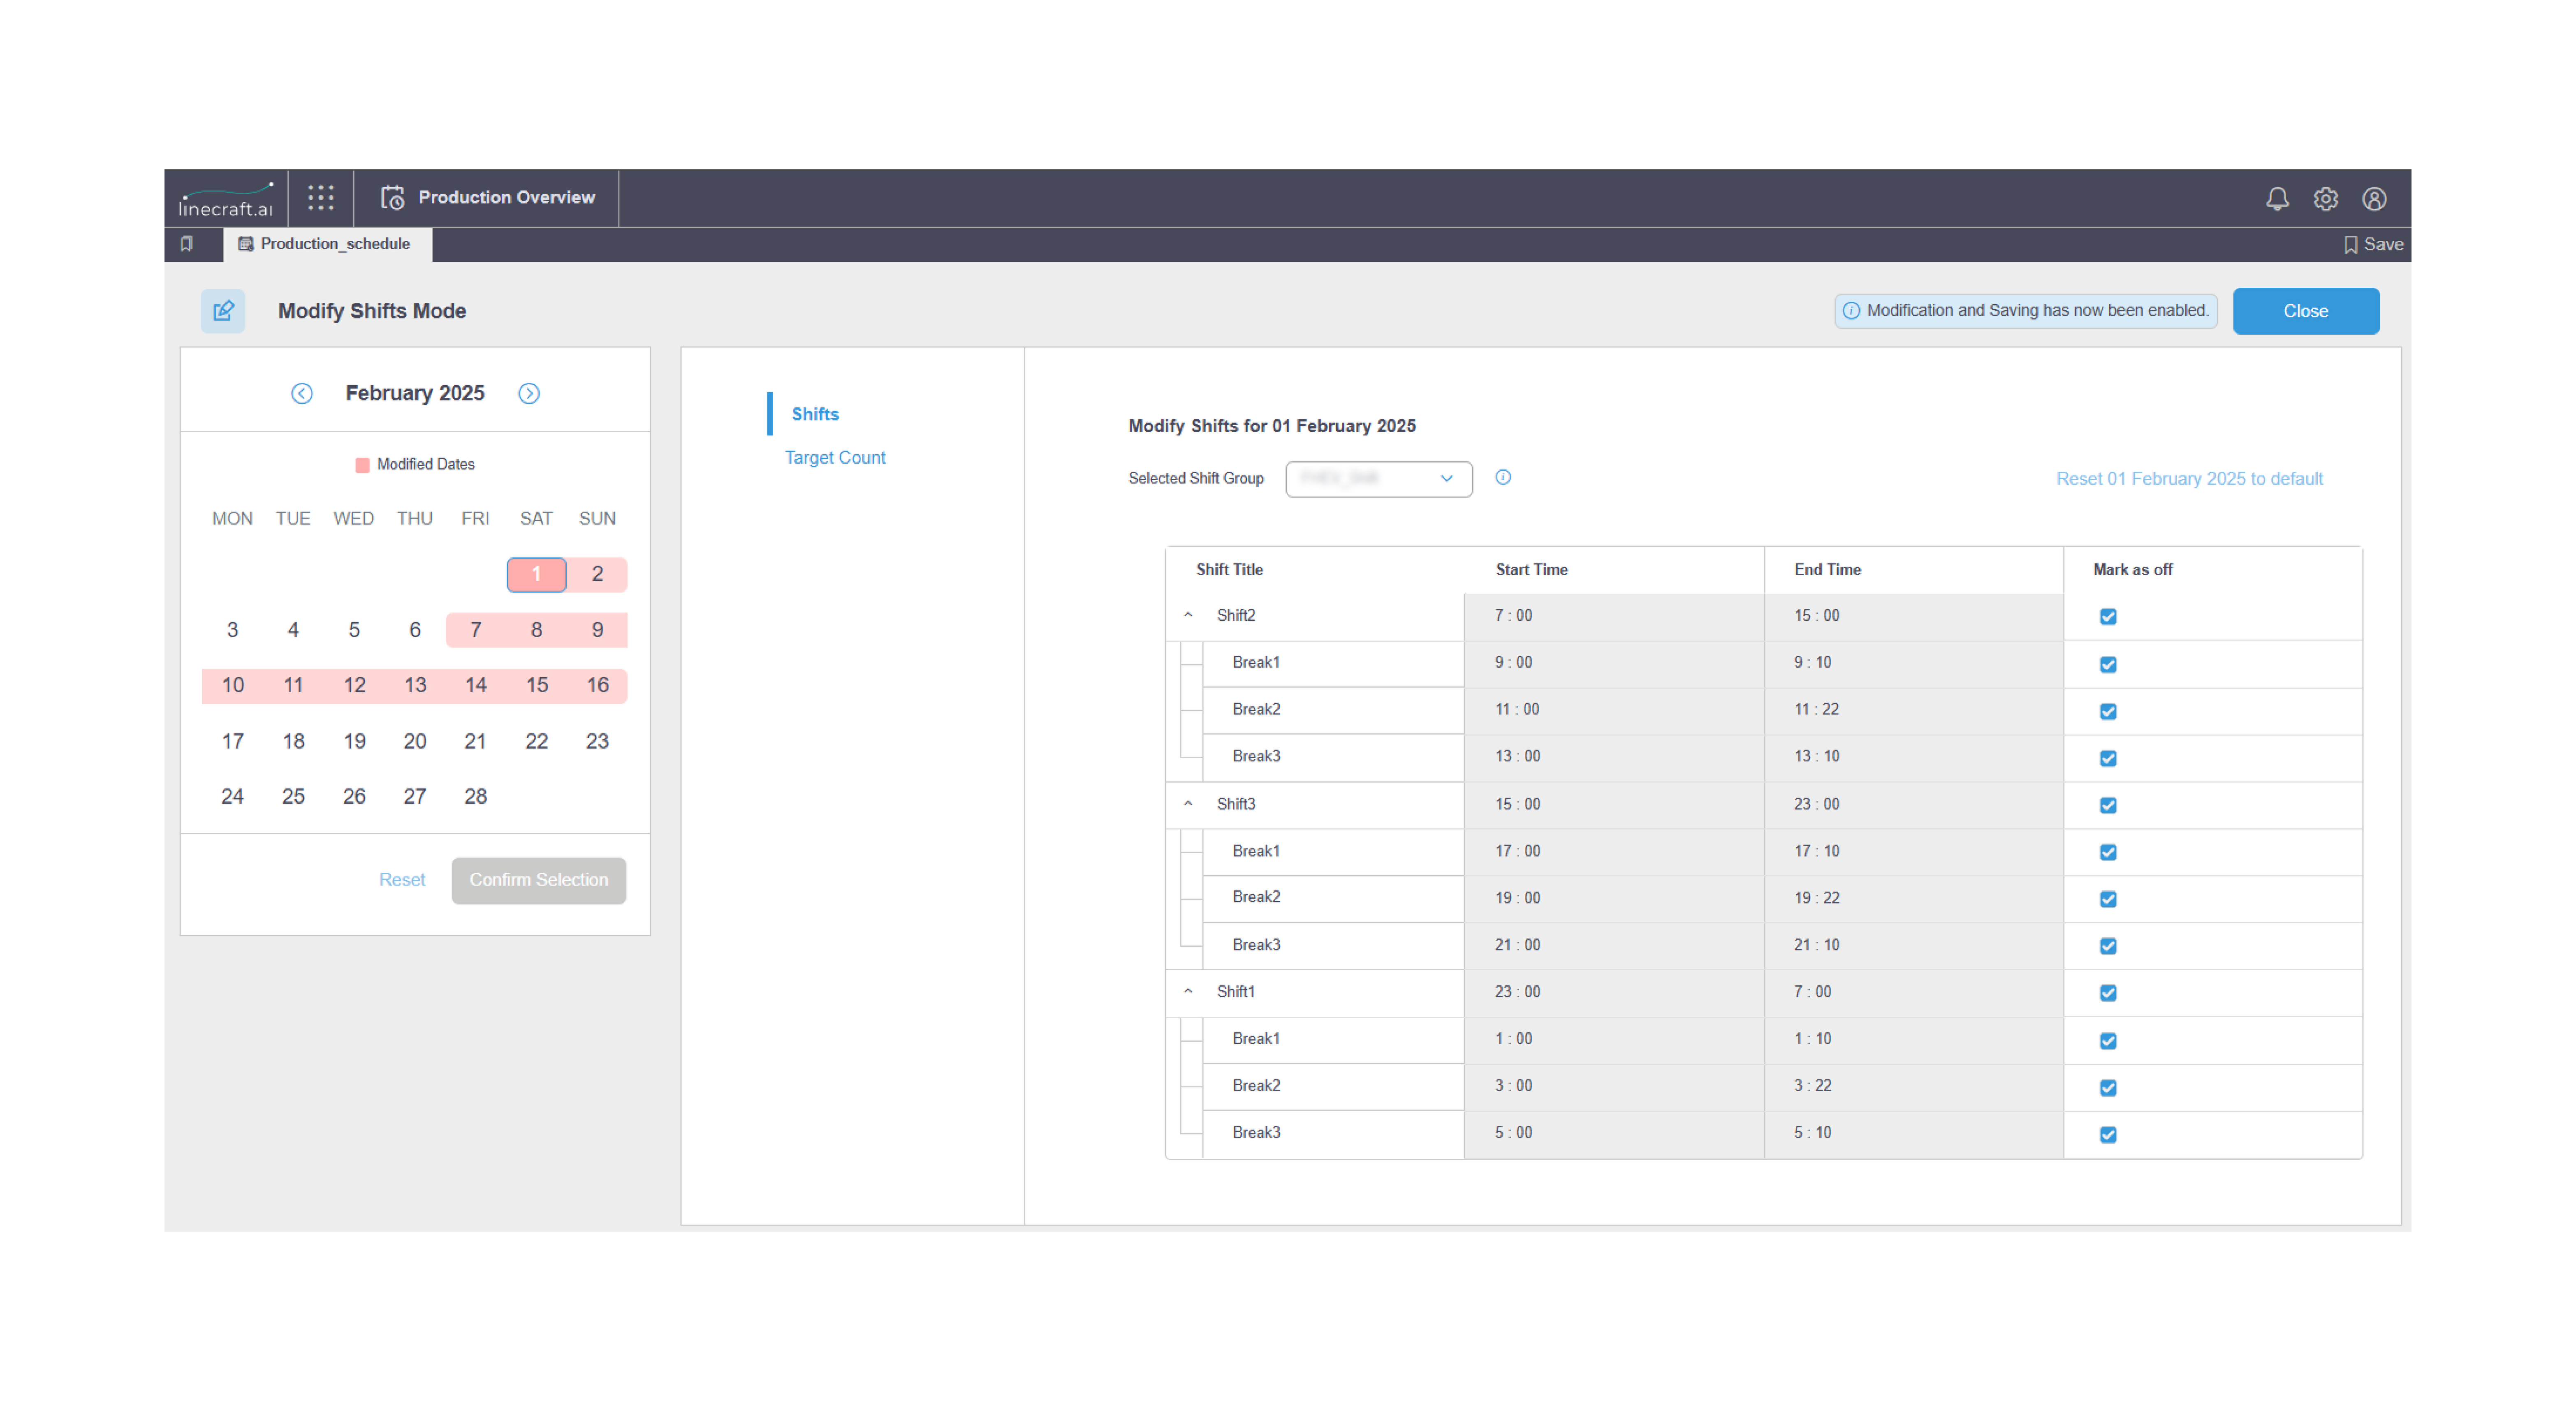Screen dimensions: 2576x1401
Task: Go to previous month
Action: [302, 394]
